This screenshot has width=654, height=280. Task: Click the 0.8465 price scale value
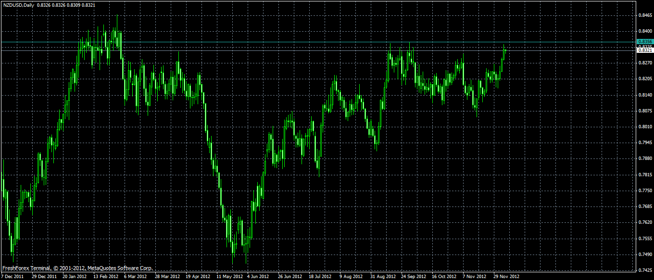point(645,16)
